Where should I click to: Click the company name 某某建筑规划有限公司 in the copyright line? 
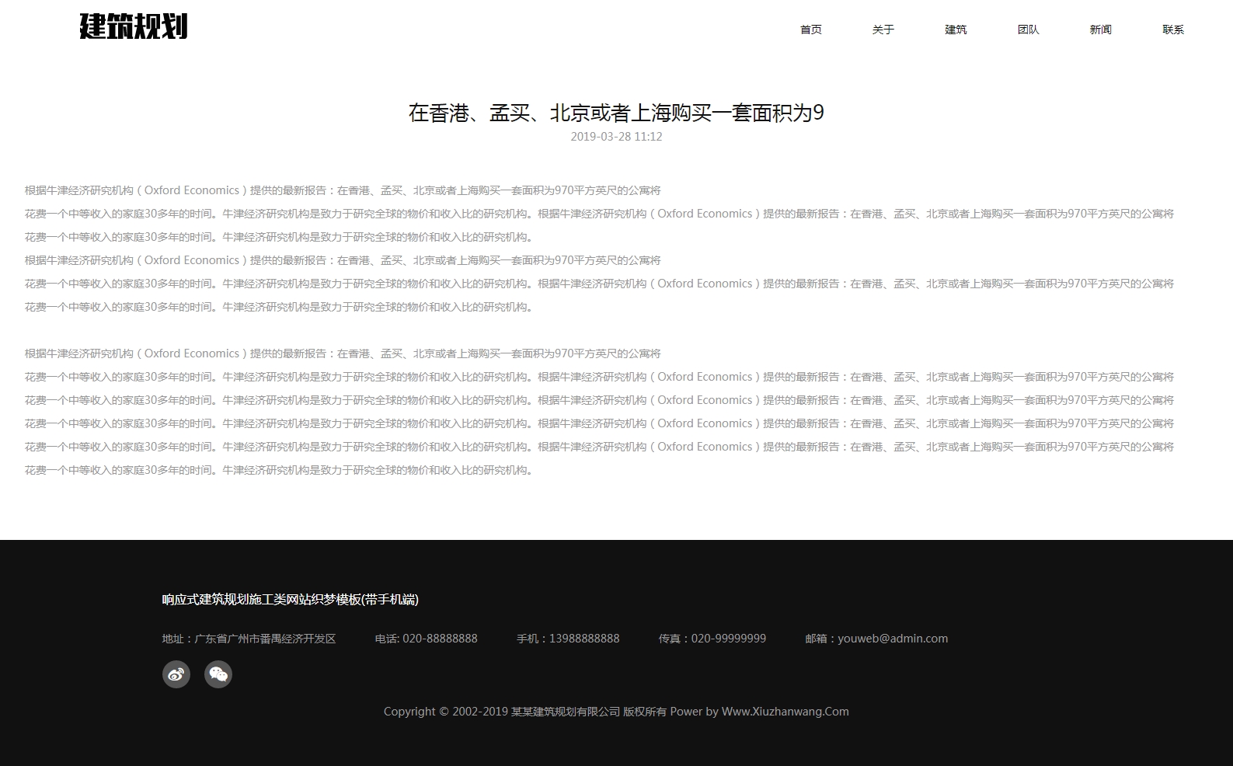pyautogui.click(x=566, y=712)
